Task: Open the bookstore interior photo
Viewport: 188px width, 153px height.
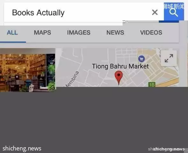Action: click(x=27, y=70)
